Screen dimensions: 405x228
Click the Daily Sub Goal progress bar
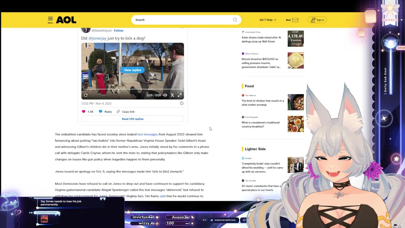(390, 71)
